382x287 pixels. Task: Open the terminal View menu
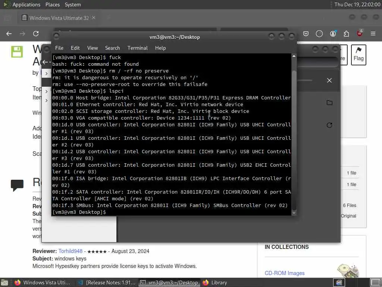[93, 48]
